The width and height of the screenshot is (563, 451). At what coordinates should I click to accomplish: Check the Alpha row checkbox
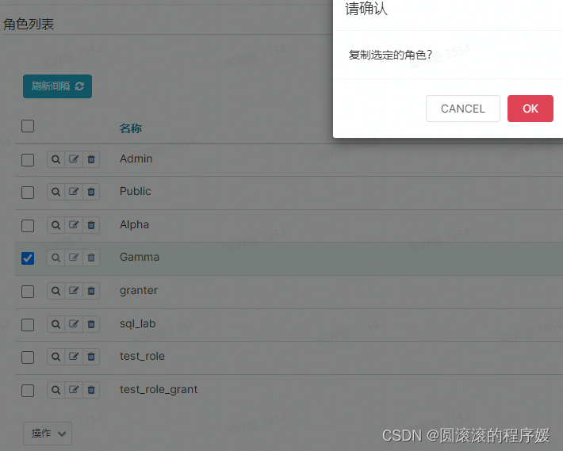click(x=28, y=226)
